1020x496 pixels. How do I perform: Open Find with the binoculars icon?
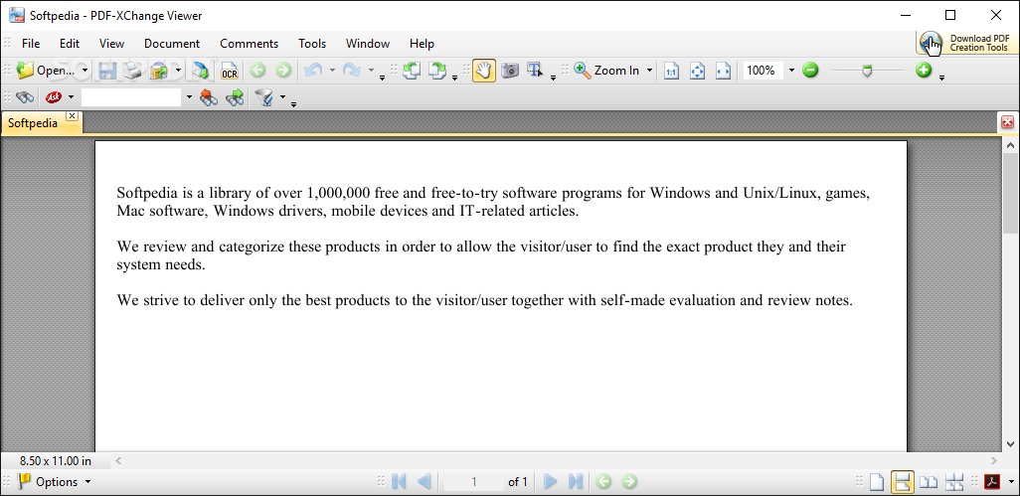[25, 98]
